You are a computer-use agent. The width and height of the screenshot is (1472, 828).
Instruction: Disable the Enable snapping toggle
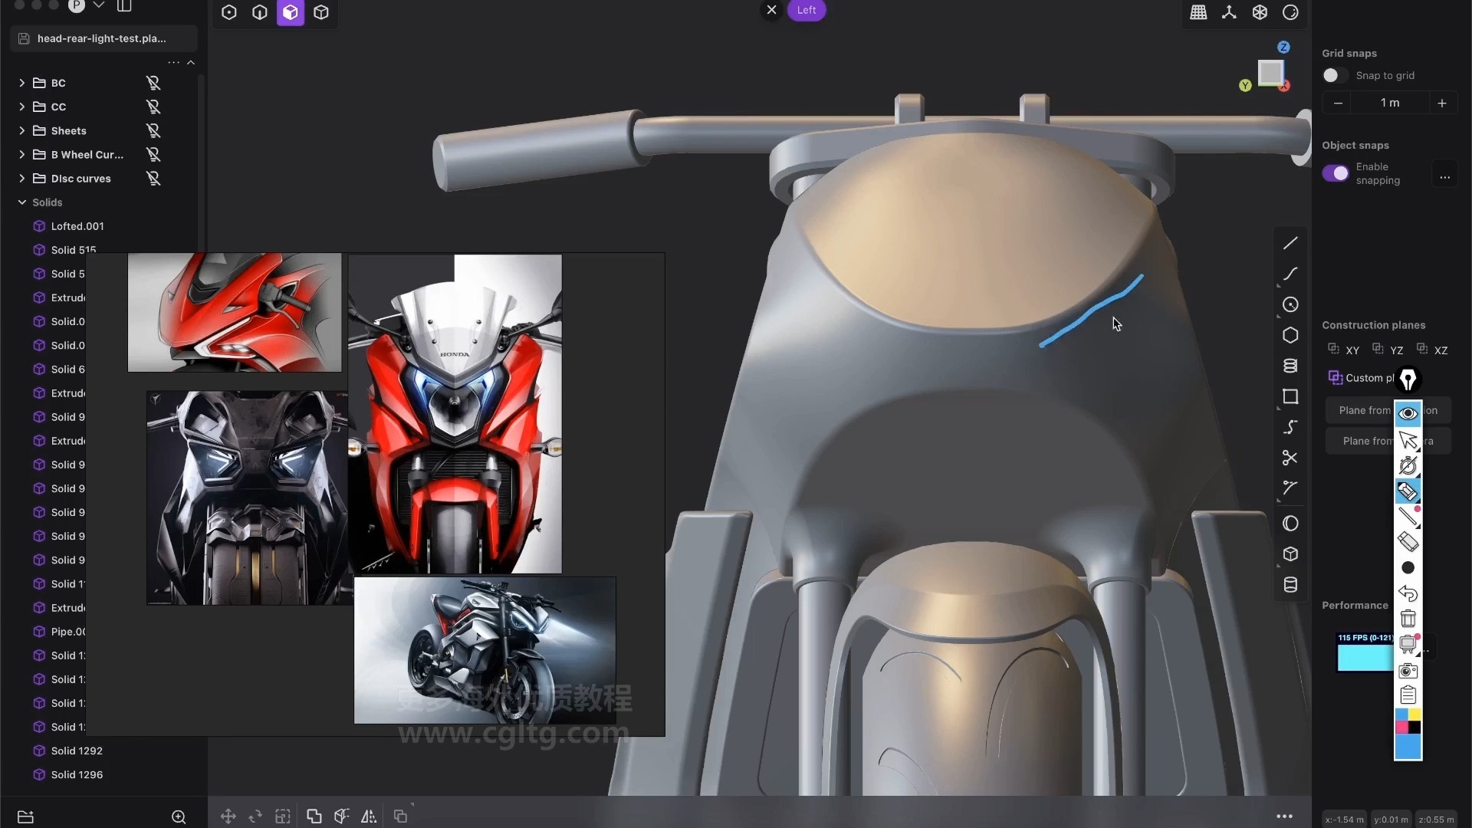coord(1335,173)
